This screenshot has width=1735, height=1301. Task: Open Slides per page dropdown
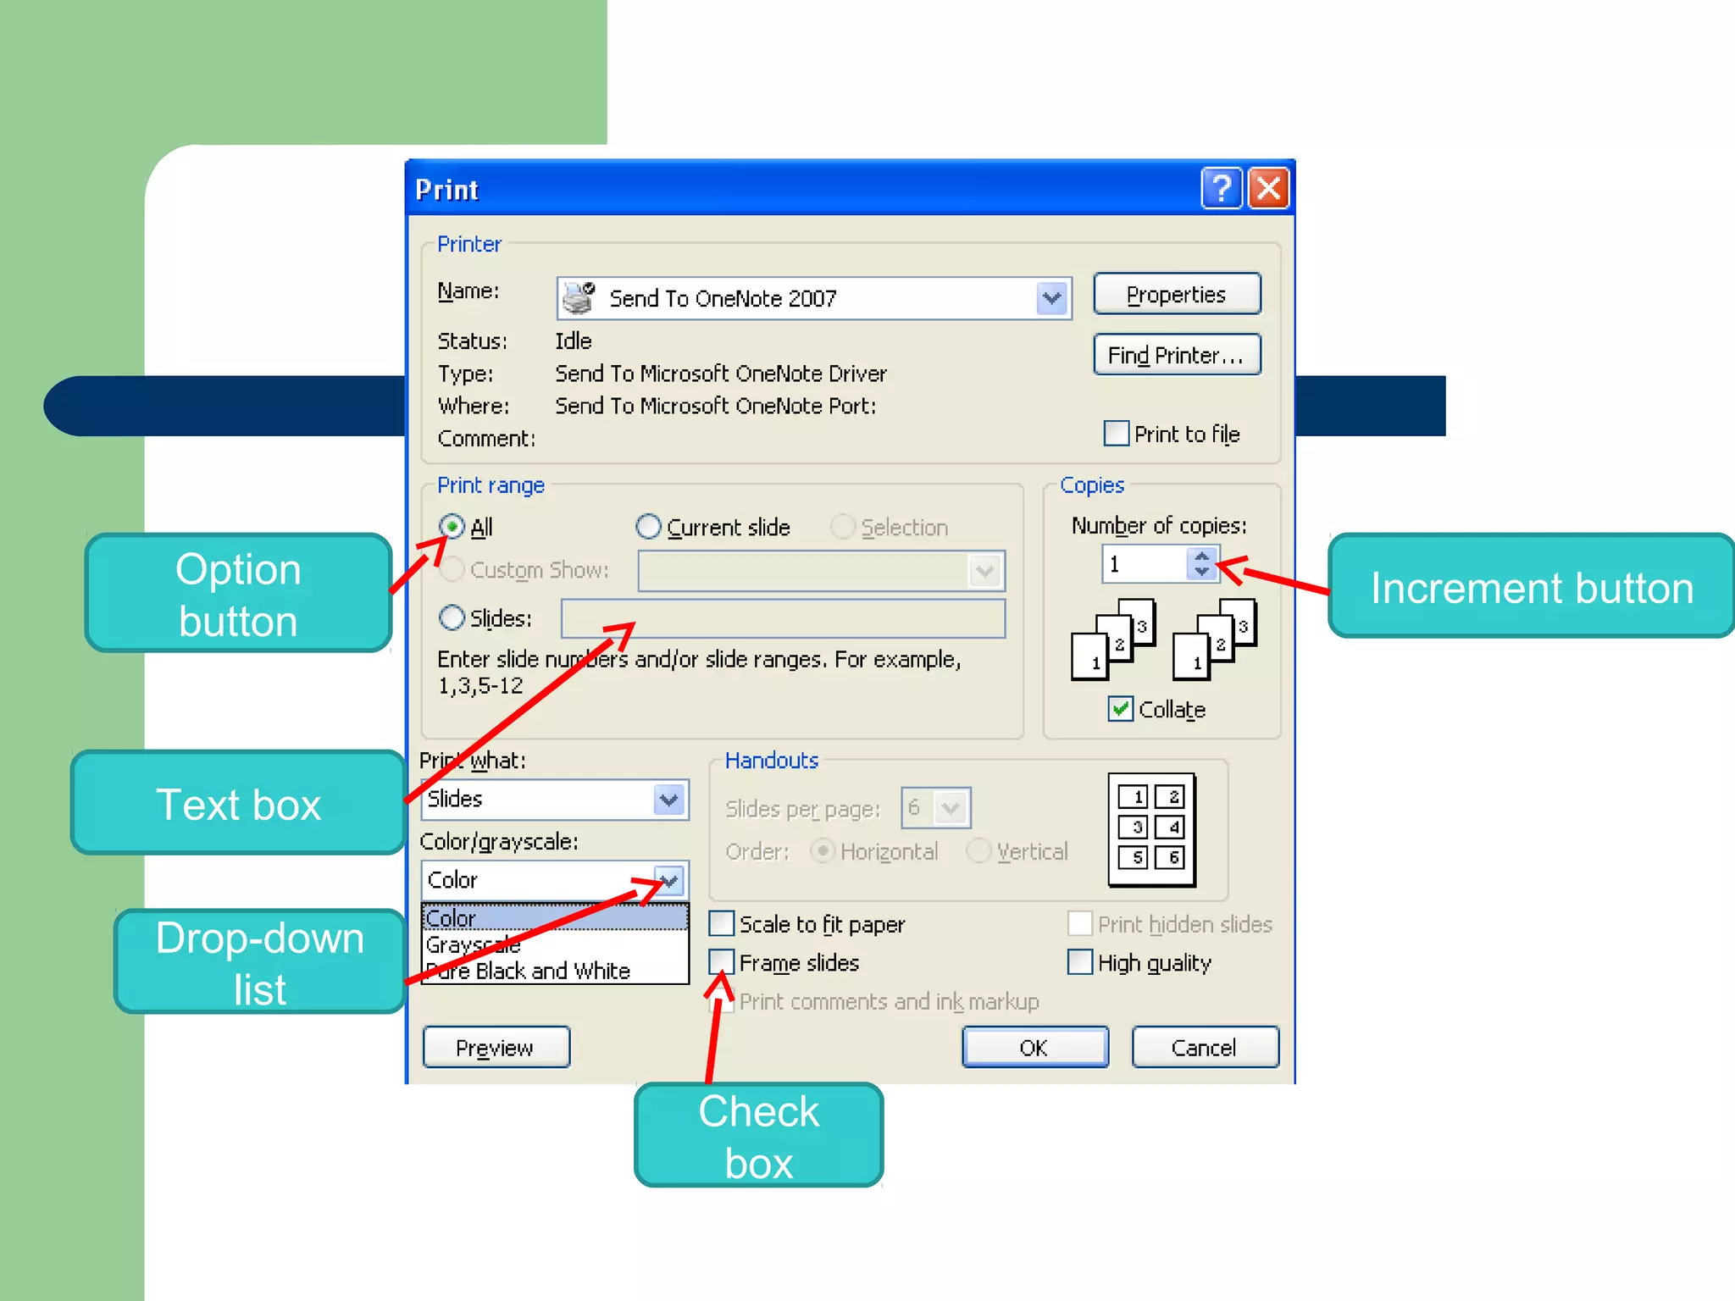951,808
